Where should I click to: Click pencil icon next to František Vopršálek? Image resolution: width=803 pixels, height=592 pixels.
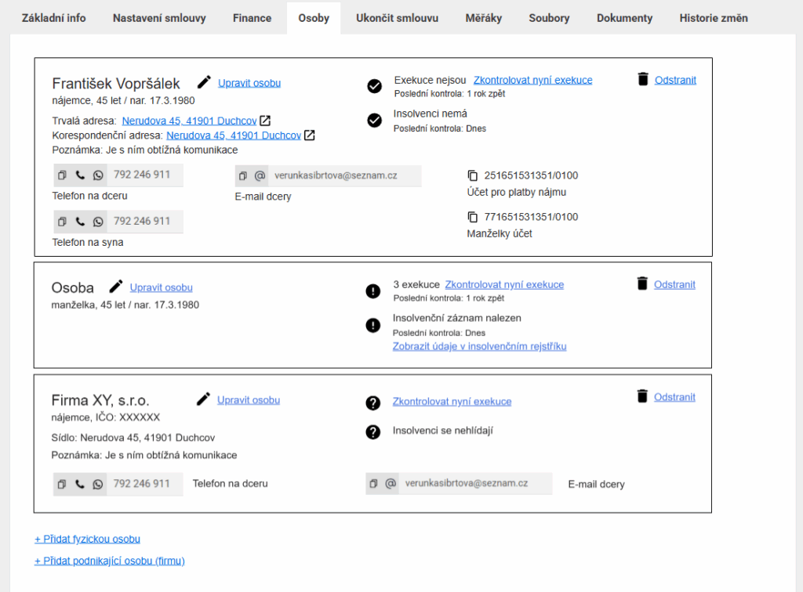coord(204,82)
